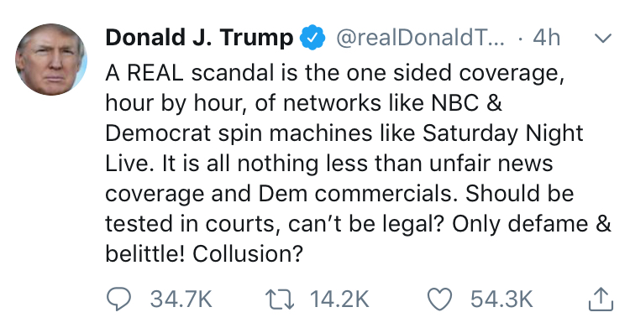Screen dimensions: 630x328
Task: Retweet using the retweet arrows icon
Action: 280,299
